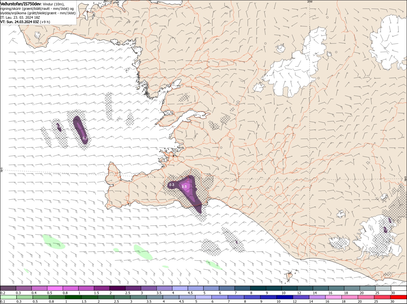Select the violet 12 swatch in bottom legend row
The height and width of the screenshot is (304, 407).
[301, 297]
